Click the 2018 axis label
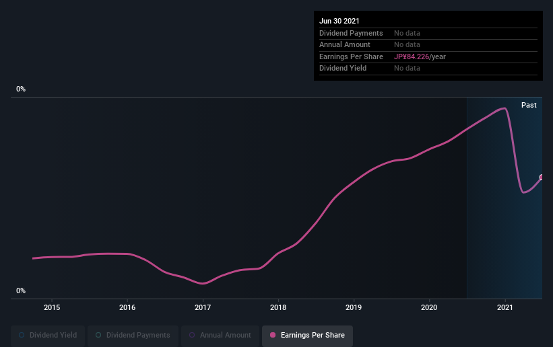This screenshot has height=347, width=553. click(x=278, y=307)
